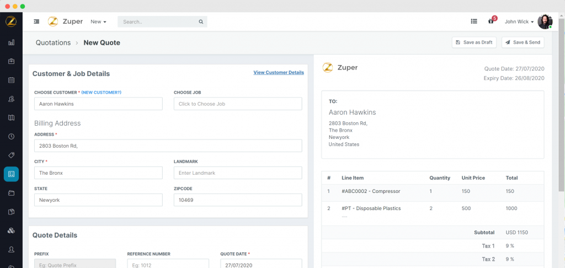Focus the top Search box

(162, 22)
